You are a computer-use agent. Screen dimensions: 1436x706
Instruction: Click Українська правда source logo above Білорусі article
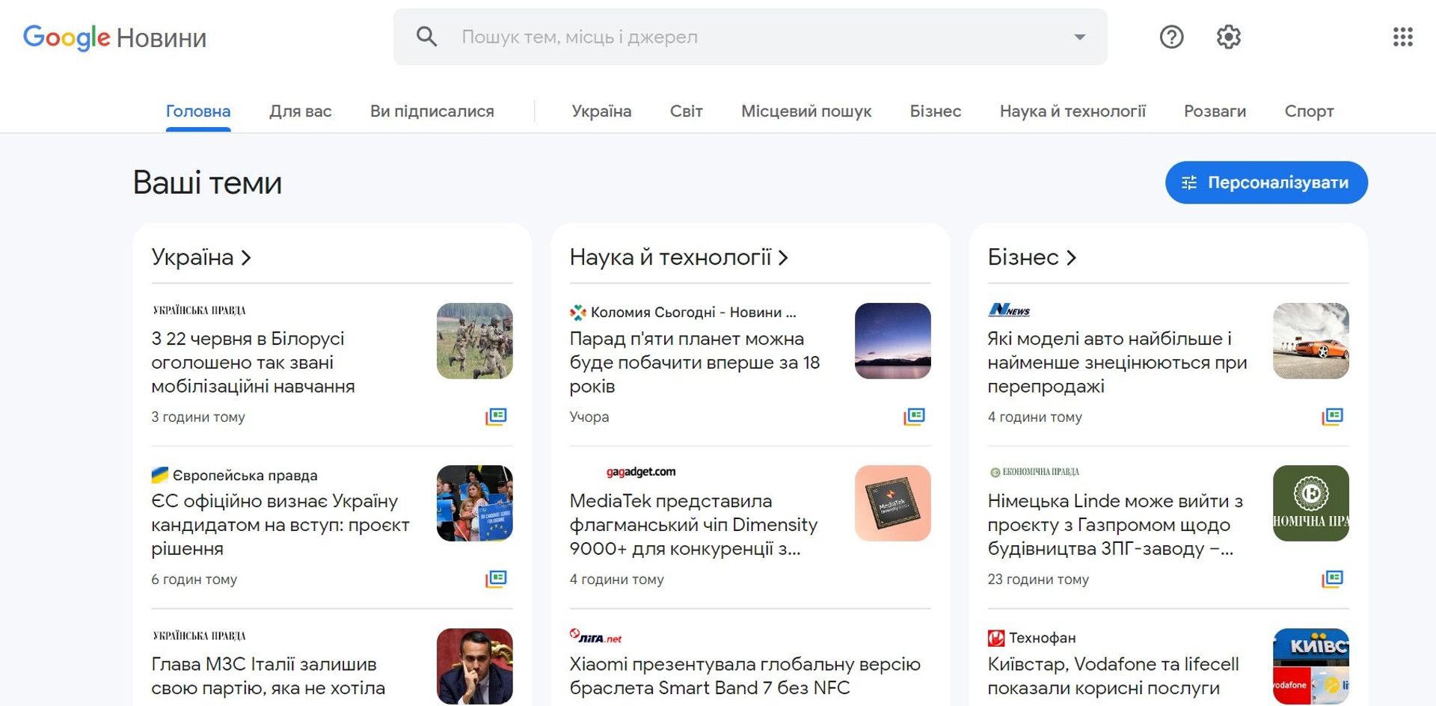click(x=199, y=310)
